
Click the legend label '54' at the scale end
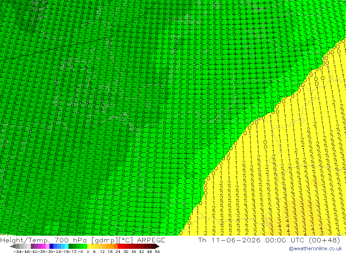[x=157, y=252]
